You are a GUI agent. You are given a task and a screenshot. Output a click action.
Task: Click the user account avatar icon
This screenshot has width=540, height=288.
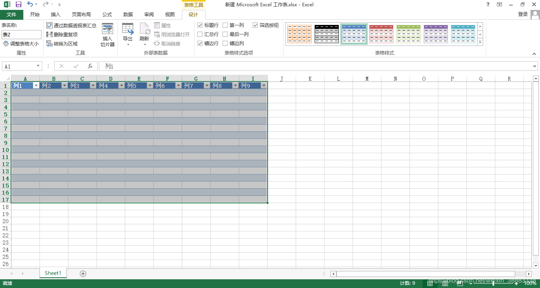point(535,15)
